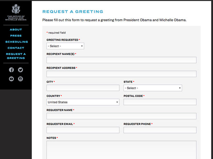Viewport: 213px width, 159px height.
Task: Open the YouTube channel icon
Action: click(11, 79)
